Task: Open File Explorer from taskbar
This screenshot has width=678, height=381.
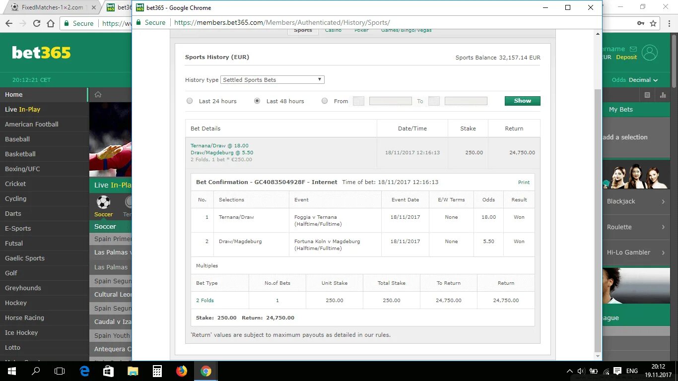Action: pos(133,371)
